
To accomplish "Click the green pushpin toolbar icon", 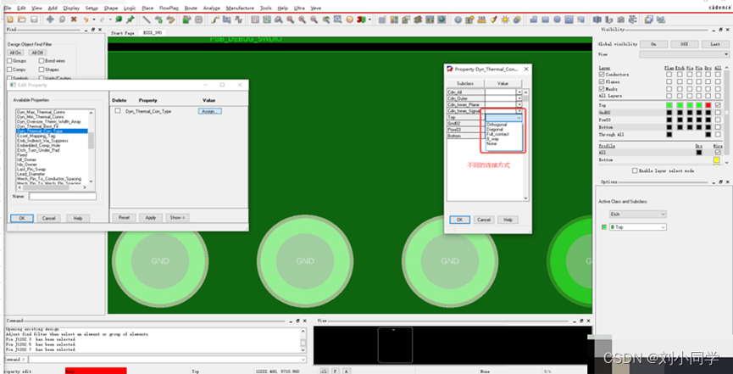I will tap(130, 20).
